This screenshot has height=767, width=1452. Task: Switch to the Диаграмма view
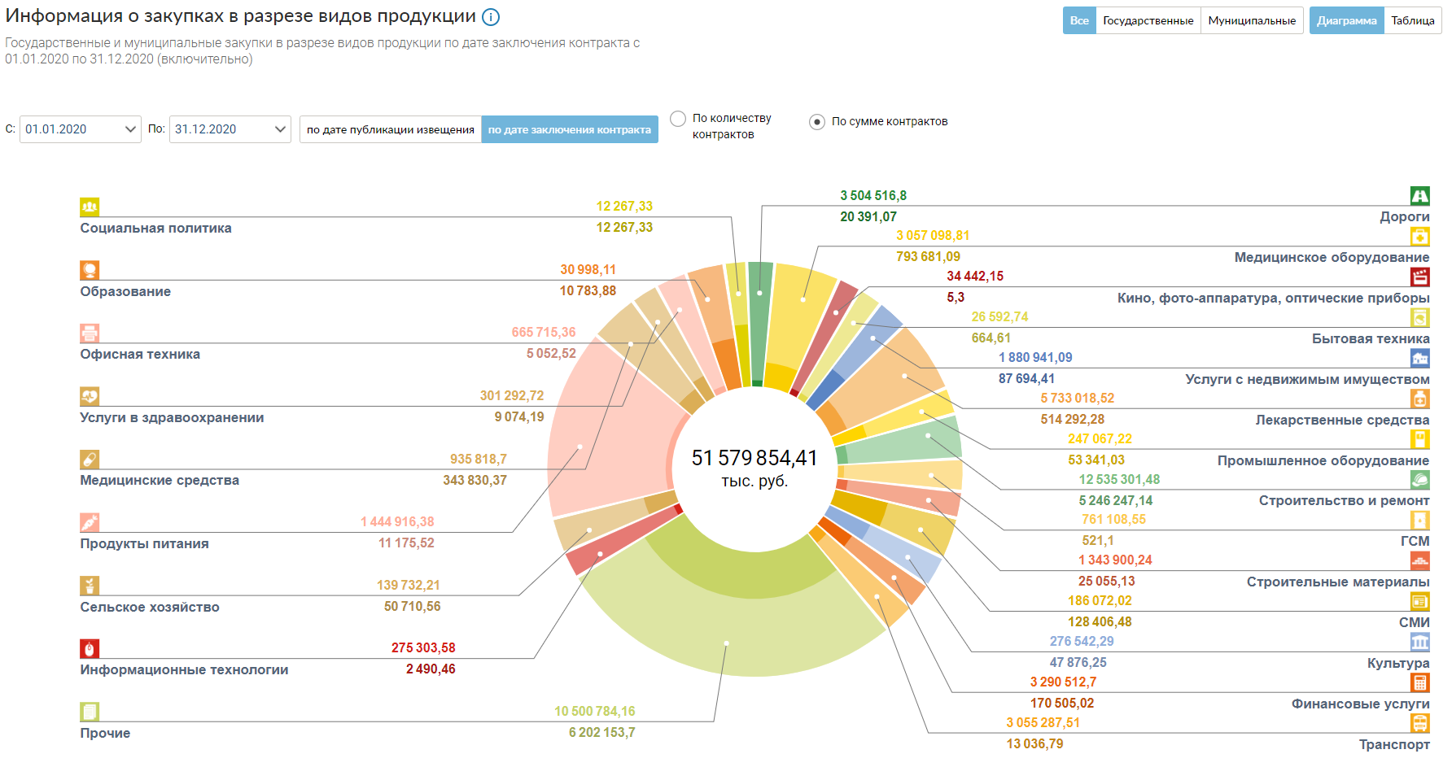point(1347,20)
